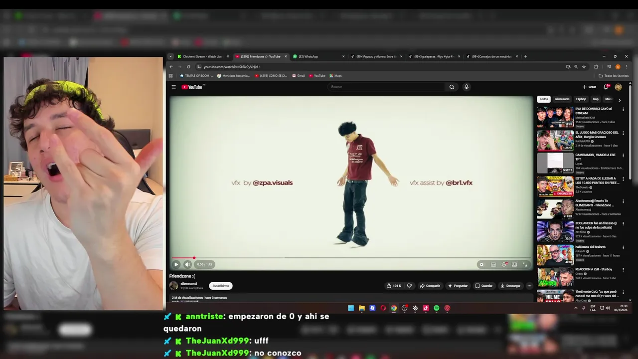This screenshot has height=359, width=638.
Task: Select the Todos filter chip
Action: [x=544, y=99]
